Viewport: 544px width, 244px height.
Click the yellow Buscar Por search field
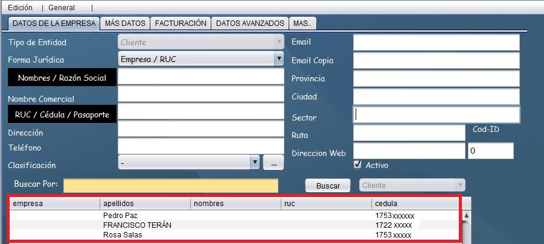[171, 186]
